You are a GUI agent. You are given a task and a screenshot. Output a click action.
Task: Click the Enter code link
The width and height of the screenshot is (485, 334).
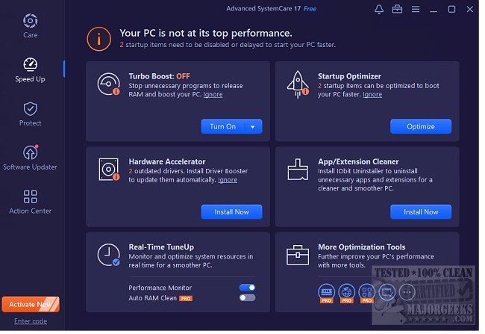point(31,321)
